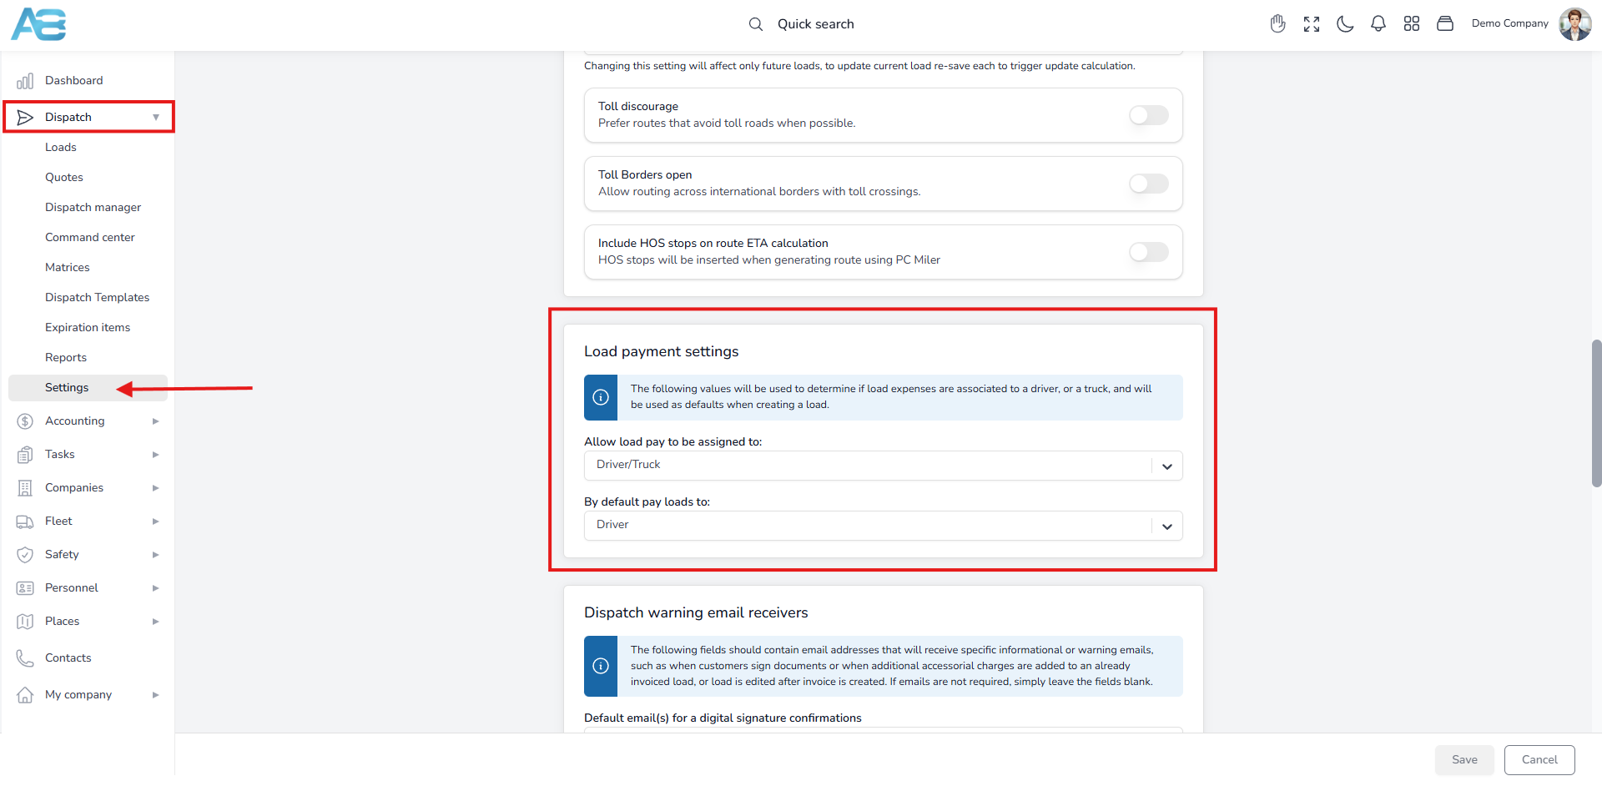The height and width of the screenshot is (786, 1602).
Task: Click the AB company logo
Action: coord(38,24)
